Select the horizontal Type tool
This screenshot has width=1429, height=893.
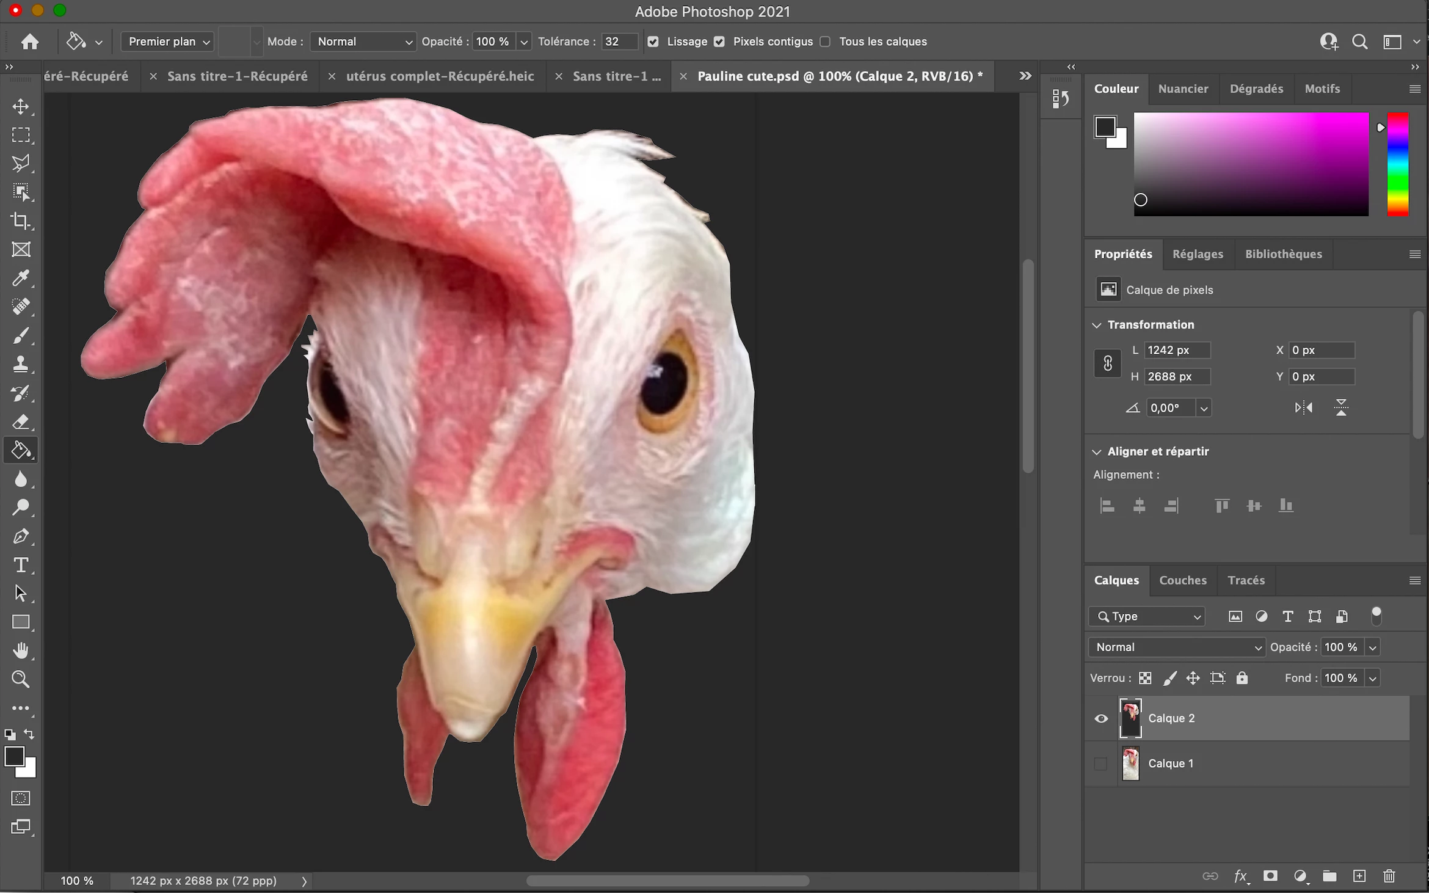tap(21, 565)
